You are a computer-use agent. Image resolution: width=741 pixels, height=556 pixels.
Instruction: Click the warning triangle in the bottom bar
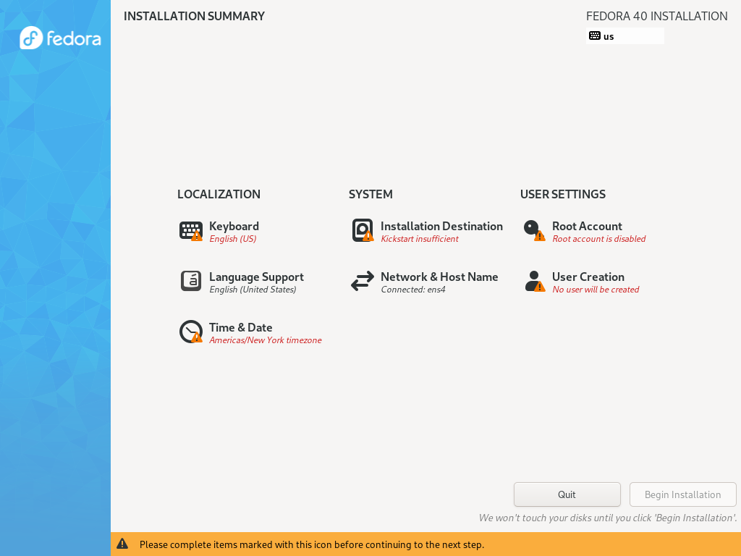tap(122, 544)
